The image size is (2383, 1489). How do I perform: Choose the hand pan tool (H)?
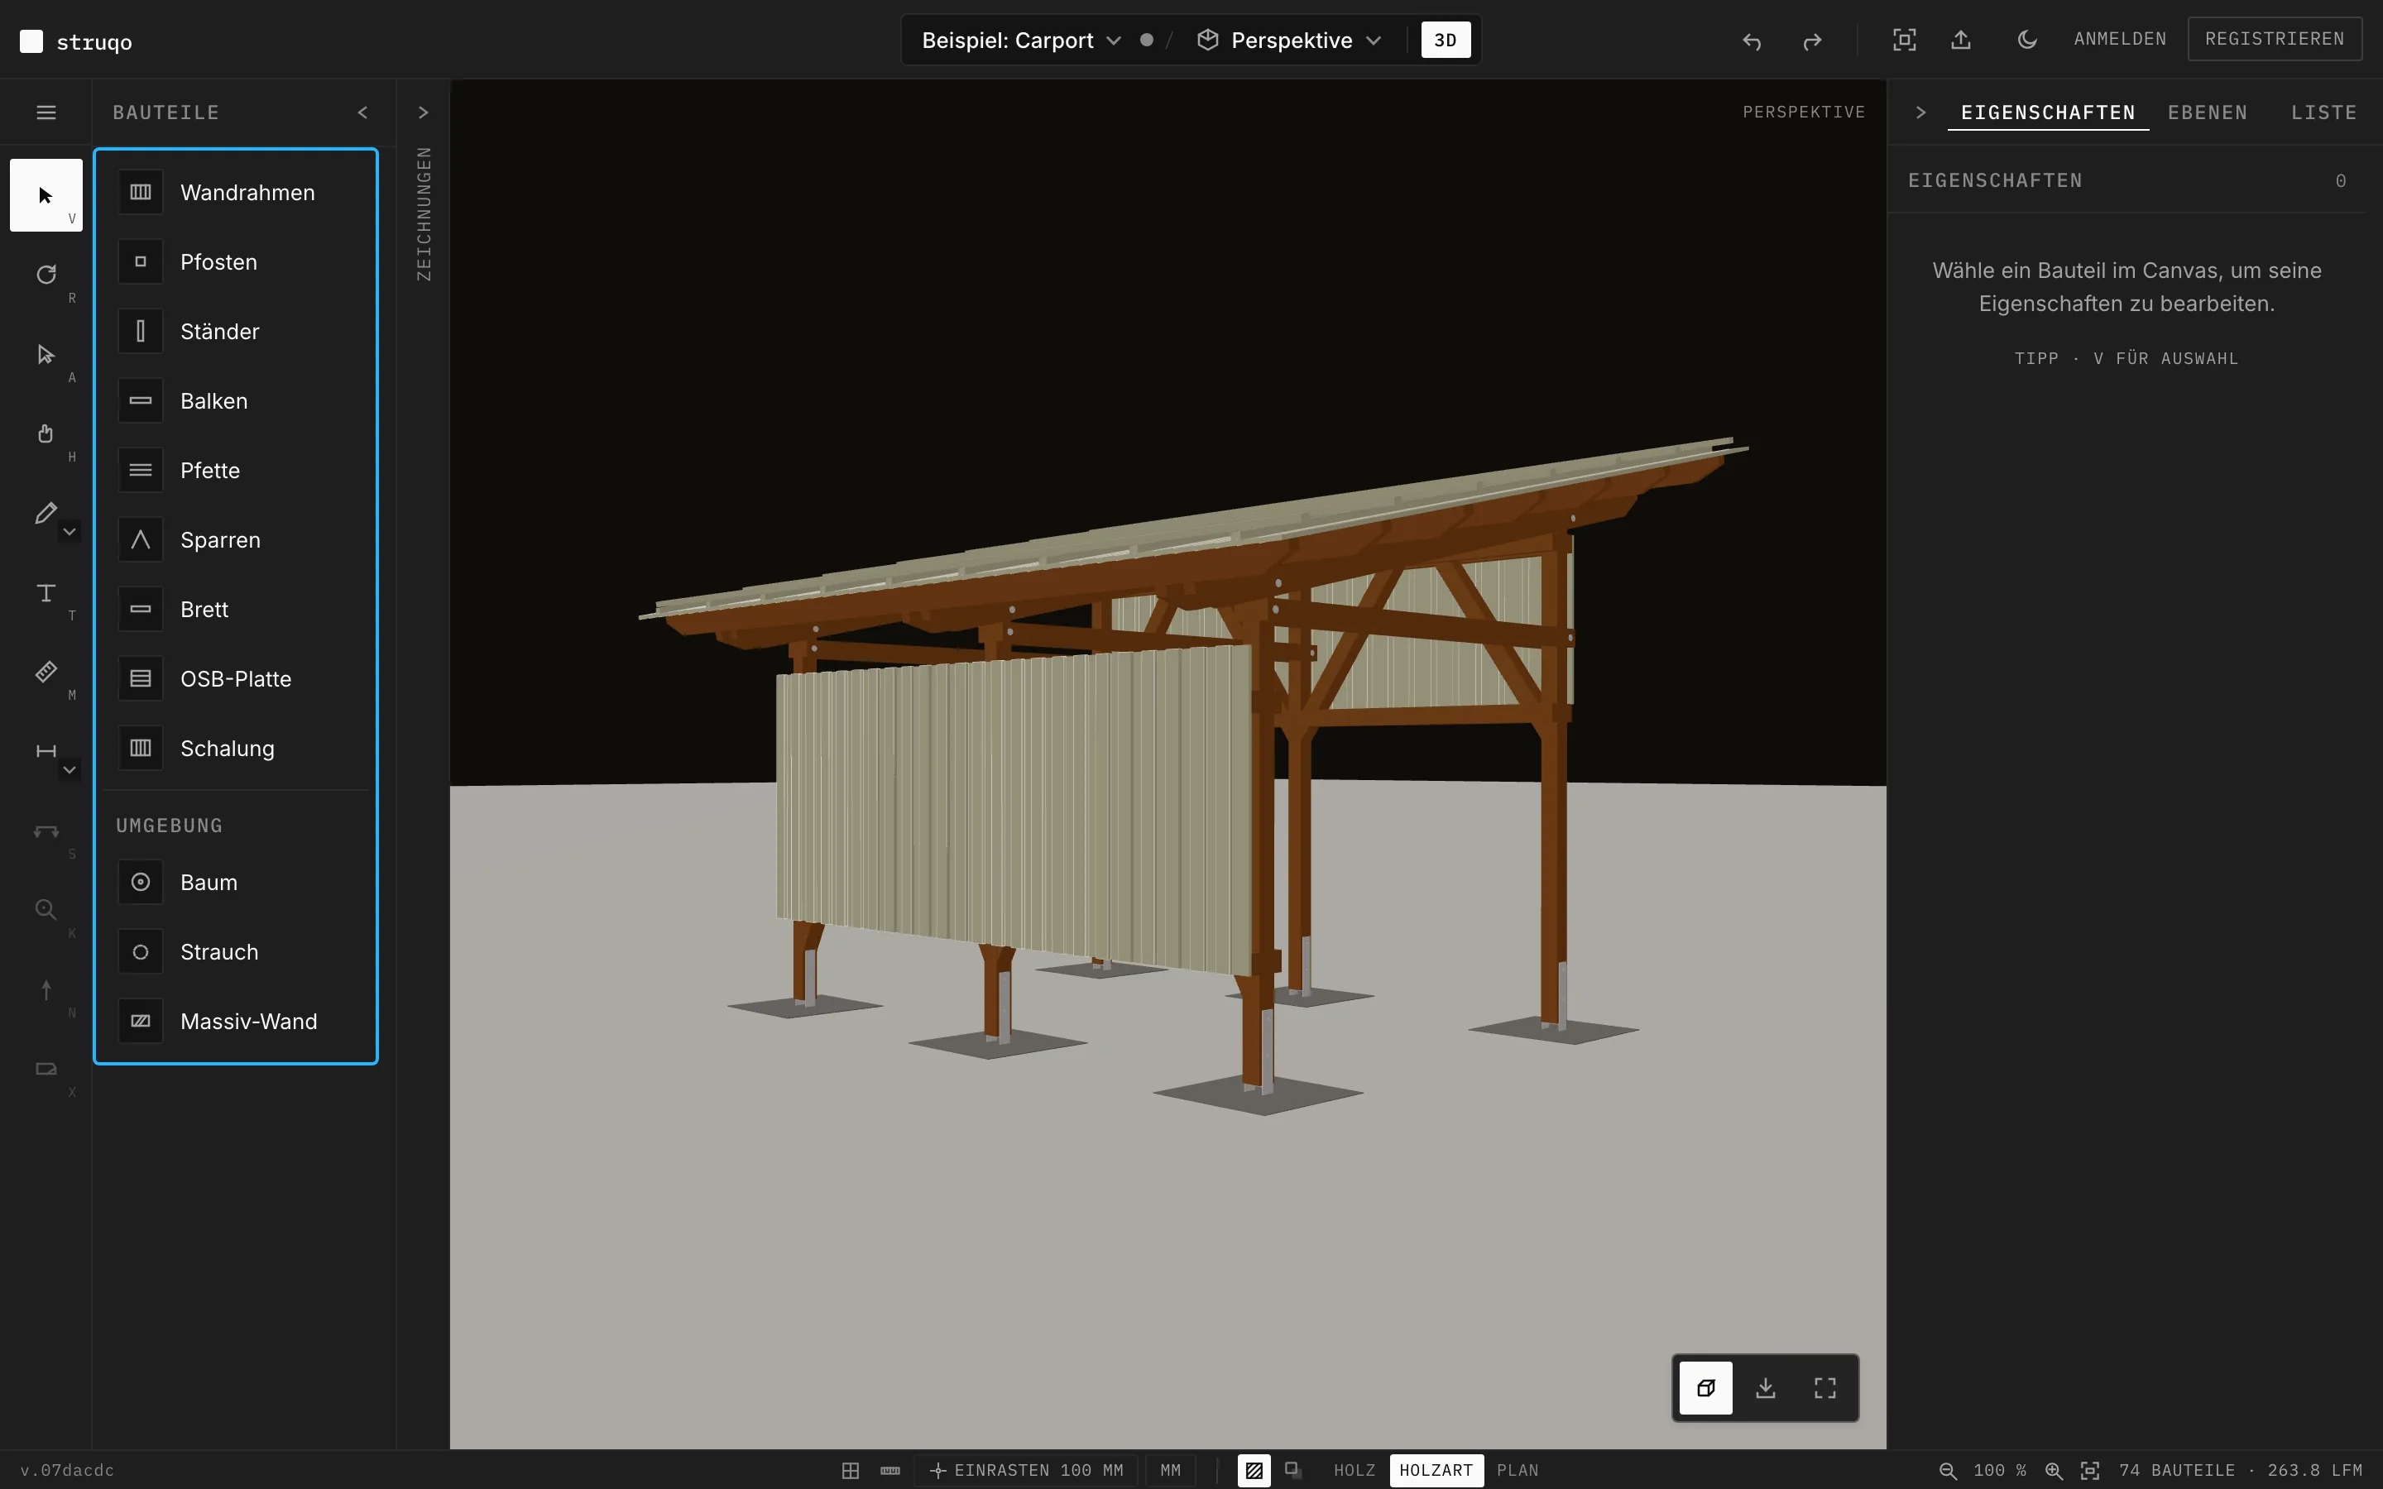click(x=46, y=433)
